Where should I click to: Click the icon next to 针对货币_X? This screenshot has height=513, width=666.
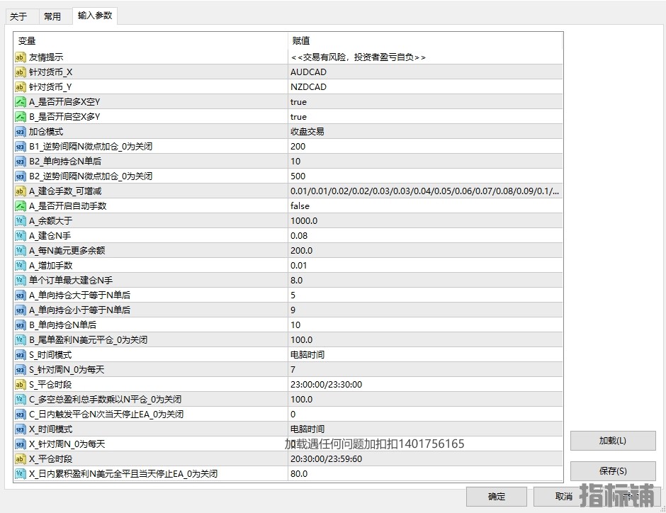21,72
